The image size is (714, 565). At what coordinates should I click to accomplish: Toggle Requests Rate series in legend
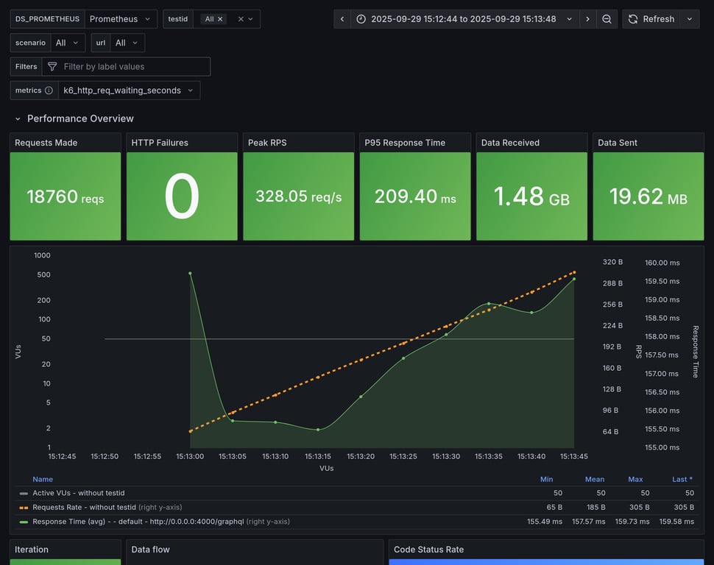coord(84,507)
